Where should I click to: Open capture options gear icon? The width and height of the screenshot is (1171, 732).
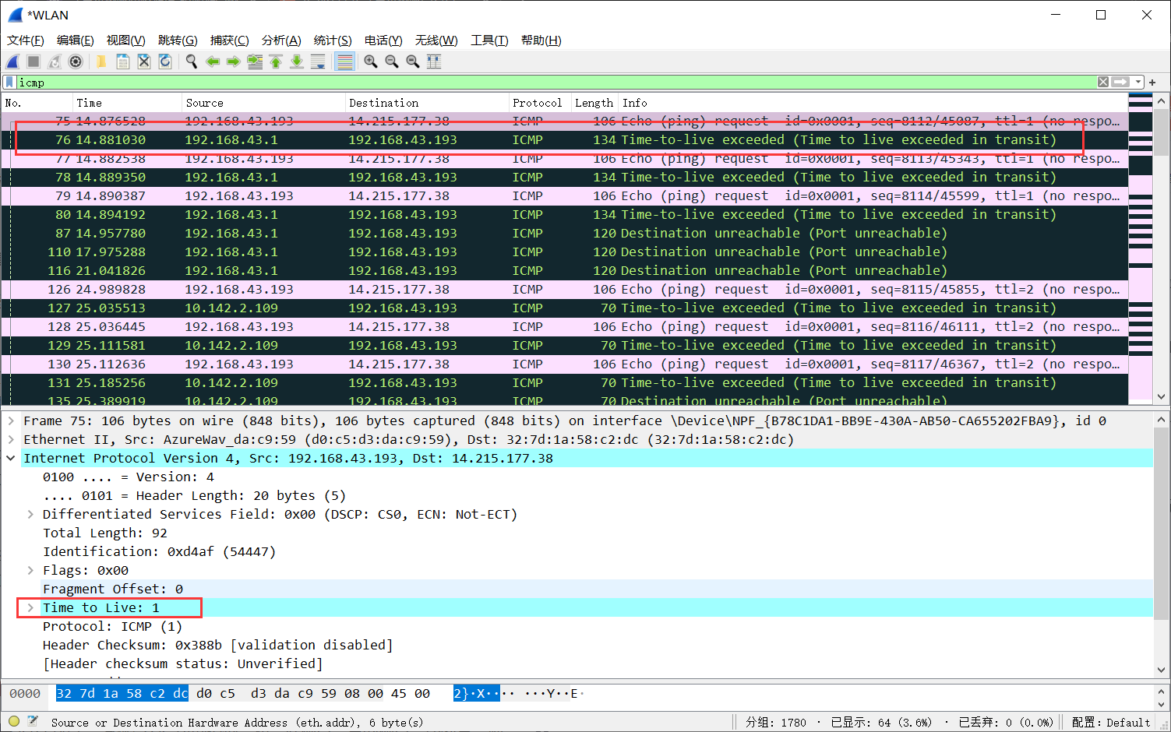pos(76,62)
